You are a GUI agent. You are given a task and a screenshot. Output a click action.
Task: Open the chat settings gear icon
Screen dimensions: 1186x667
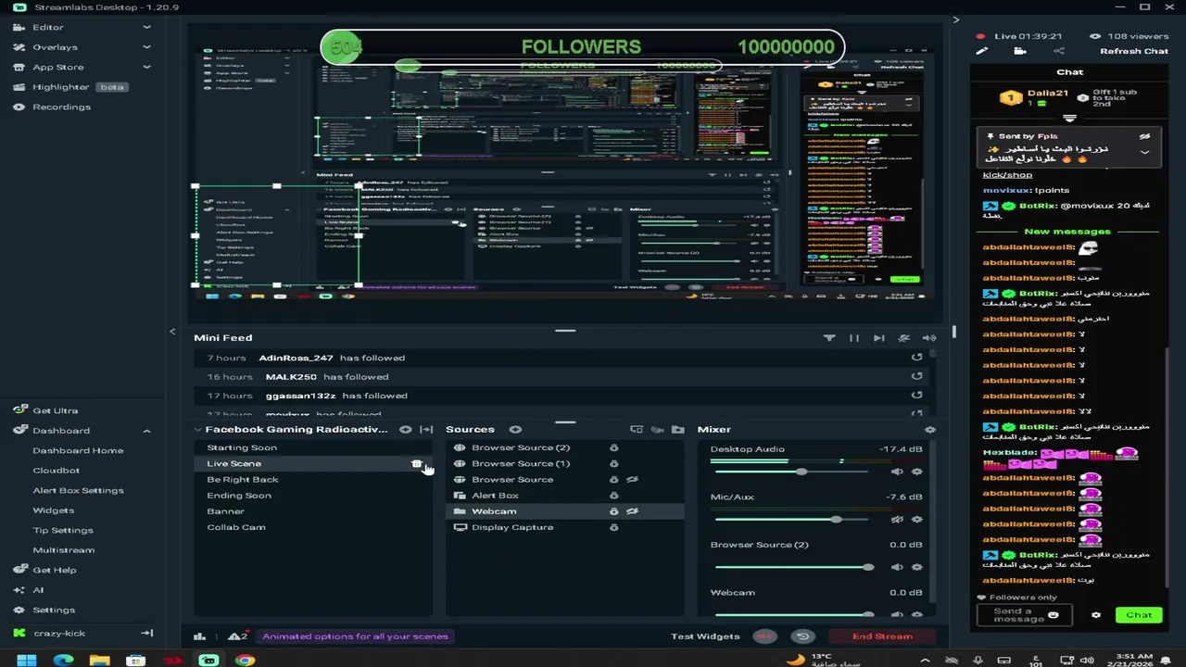pyautogui.click(x=1096, y=615)
